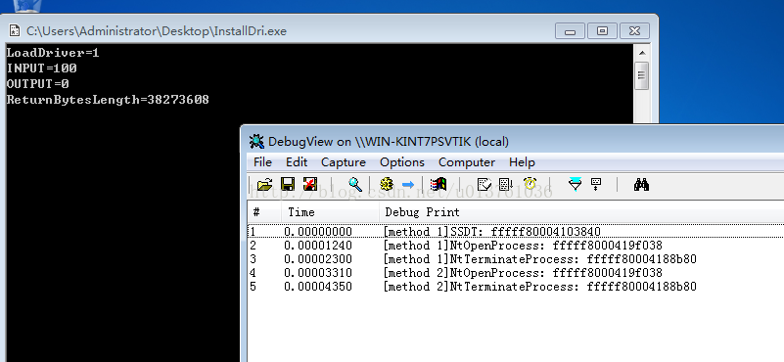Click the ReturnBytesLength=38273608 console line
Screen dimensions: 784x362
108,100
